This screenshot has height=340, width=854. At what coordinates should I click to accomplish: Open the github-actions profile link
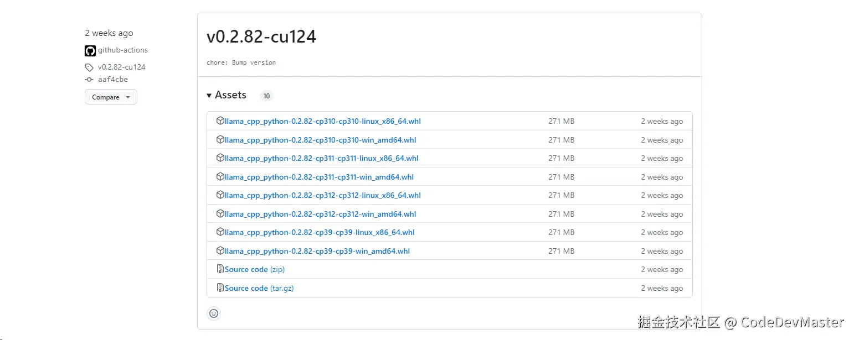(x=123, y=50)
